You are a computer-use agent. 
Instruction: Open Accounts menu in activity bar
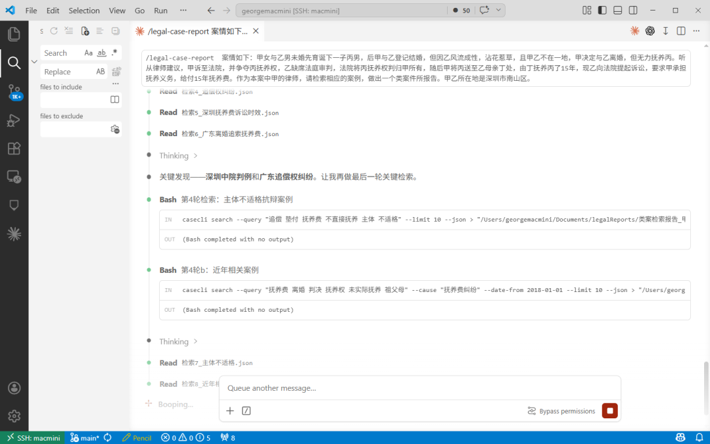pyautogui.click(x=14, y=388)
